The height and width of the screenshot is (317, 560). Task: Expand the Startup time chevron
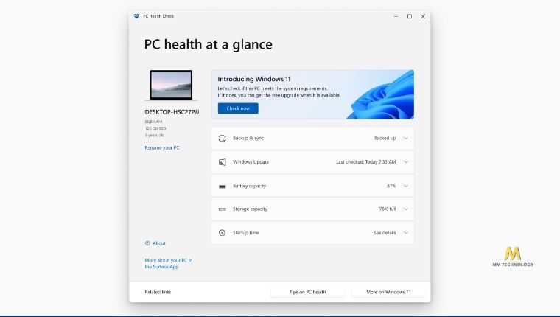(x=406, y=233)
